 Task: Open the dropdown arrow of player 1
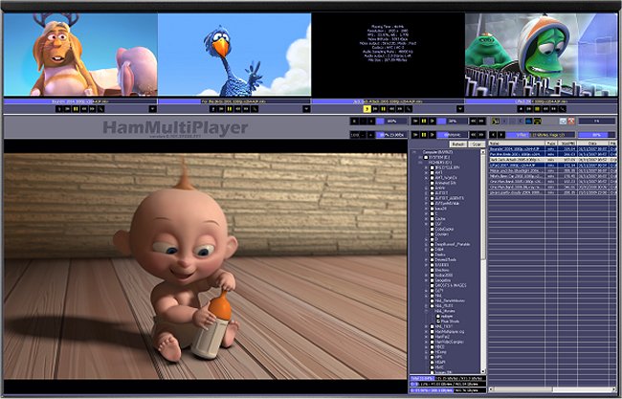tap(152, 109)
